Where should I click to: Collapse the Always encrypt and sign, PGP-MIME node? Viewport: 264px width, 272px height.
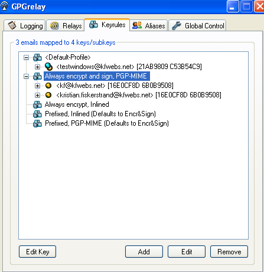(x=26, y=76)
